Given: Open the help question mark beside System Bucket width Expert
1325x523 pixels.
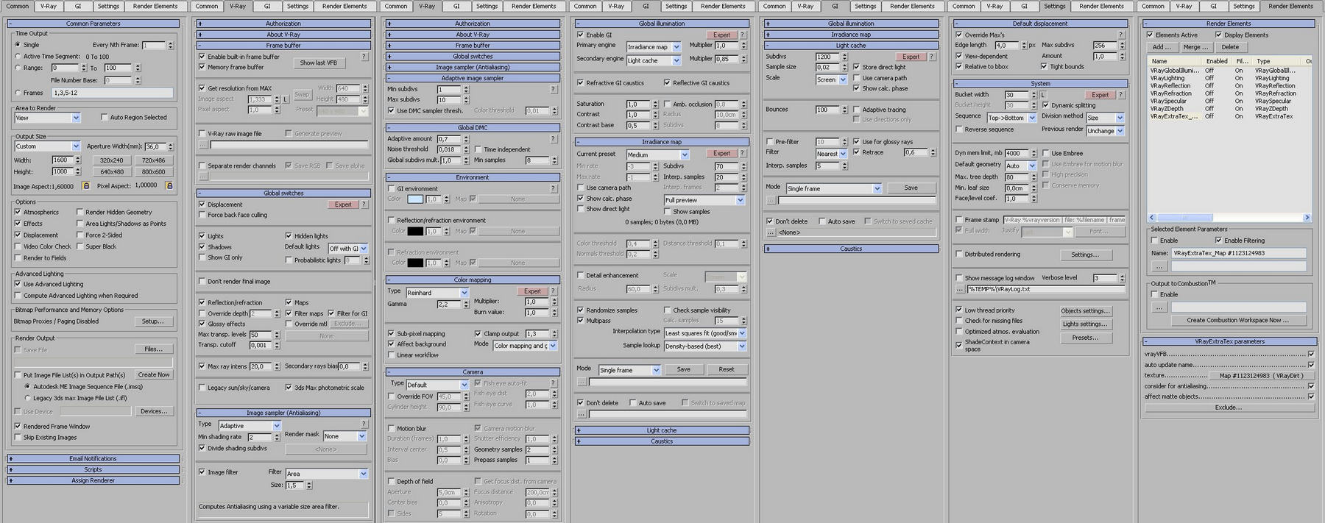Looking at the screenshot, I should point(1121,95).
